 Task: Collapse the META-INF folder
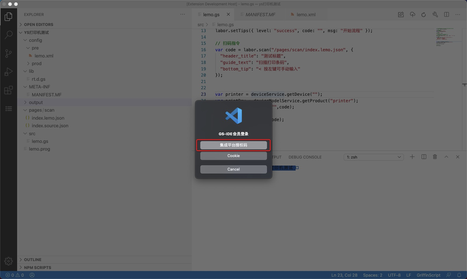104,87
